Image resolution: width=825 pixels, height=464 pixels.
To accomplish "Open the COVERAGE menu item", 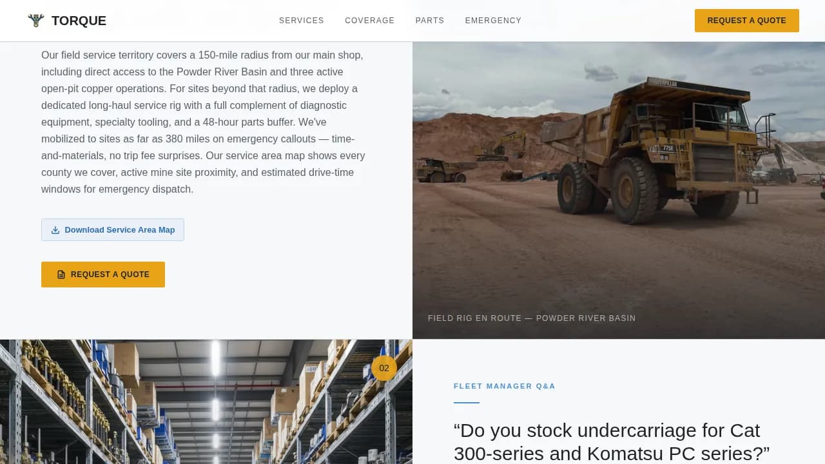I will coord(370,20).
